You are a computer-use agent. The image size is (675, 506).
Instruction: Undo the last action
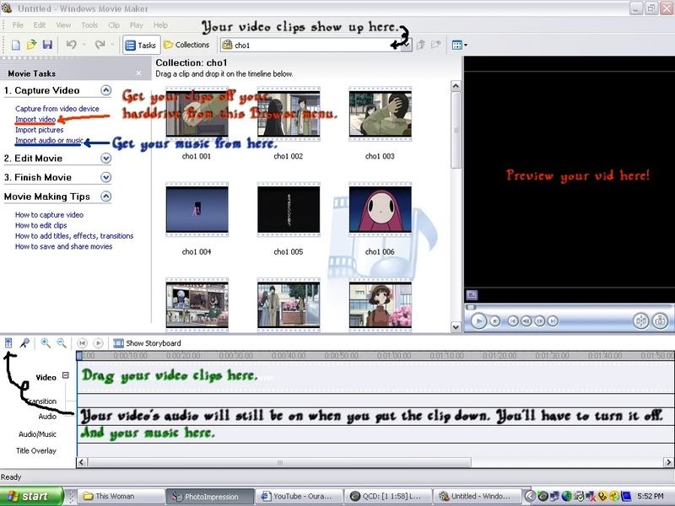click(72, 45)
